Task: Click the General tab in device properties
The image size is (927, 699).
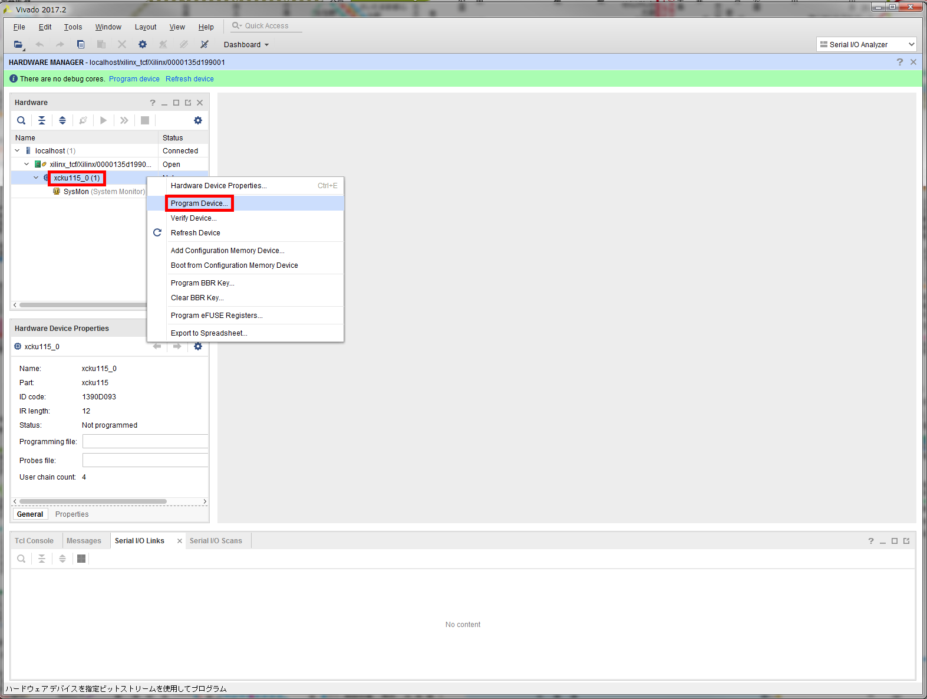Action: click(30, 514)
